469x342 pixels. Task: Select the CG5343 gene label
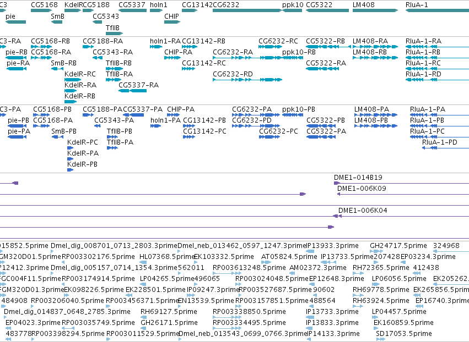pos(106,16)
